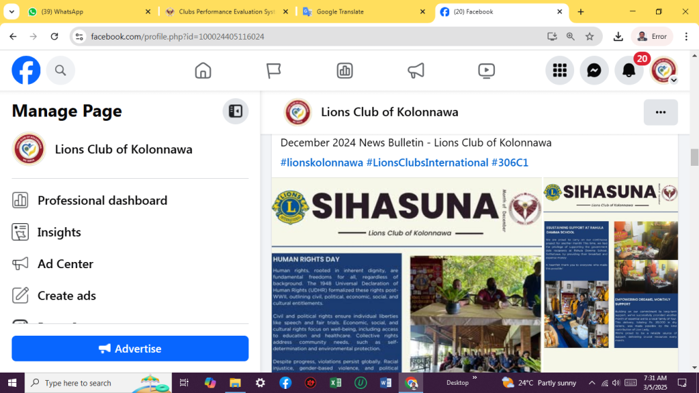Image resolution: width=699 pixels, height=393 pixels.
Task: Switch to the Google Translate tab
Action: (x=364, y=12)
